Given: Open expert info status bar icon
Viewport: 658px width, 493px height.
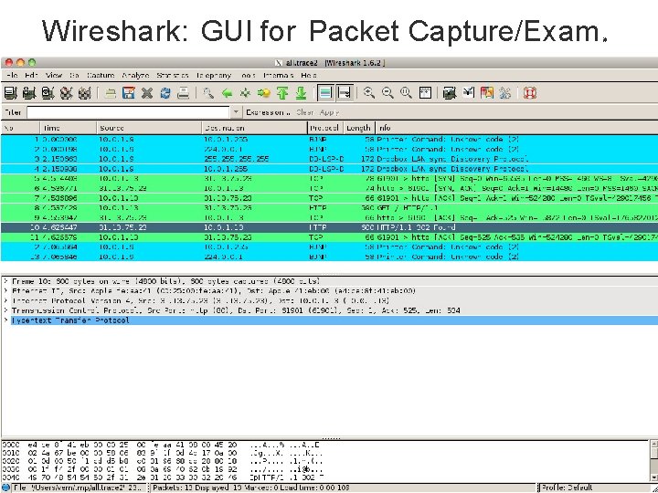Looking at the screenshot, I should [5, 488].
